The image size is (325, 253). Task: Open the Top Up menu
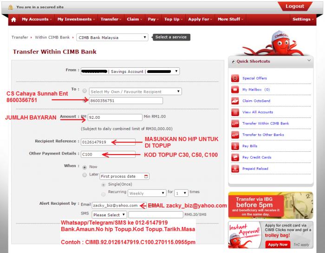(x=173, y=19)
